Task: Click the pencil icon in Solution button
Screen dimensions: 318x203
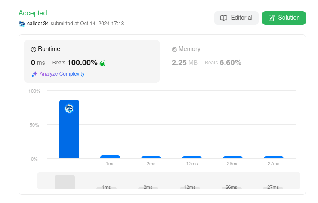Action: [272, 18]
